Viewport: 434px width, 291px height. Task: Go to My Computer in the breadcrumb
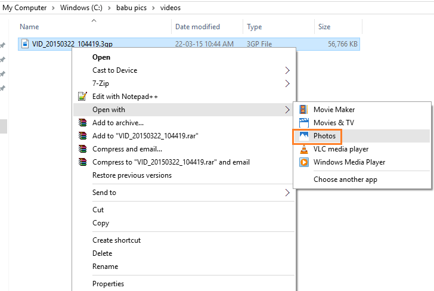click(x=24, y=8)
